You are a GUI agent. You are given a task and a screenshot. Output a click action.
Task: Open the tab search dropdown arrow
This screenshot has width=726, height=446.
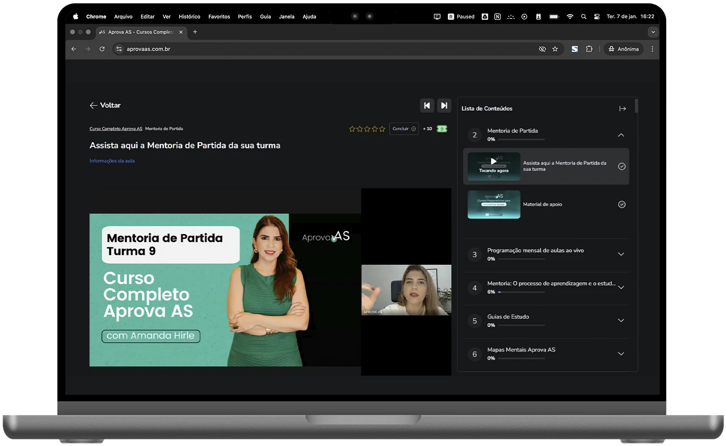653,32
